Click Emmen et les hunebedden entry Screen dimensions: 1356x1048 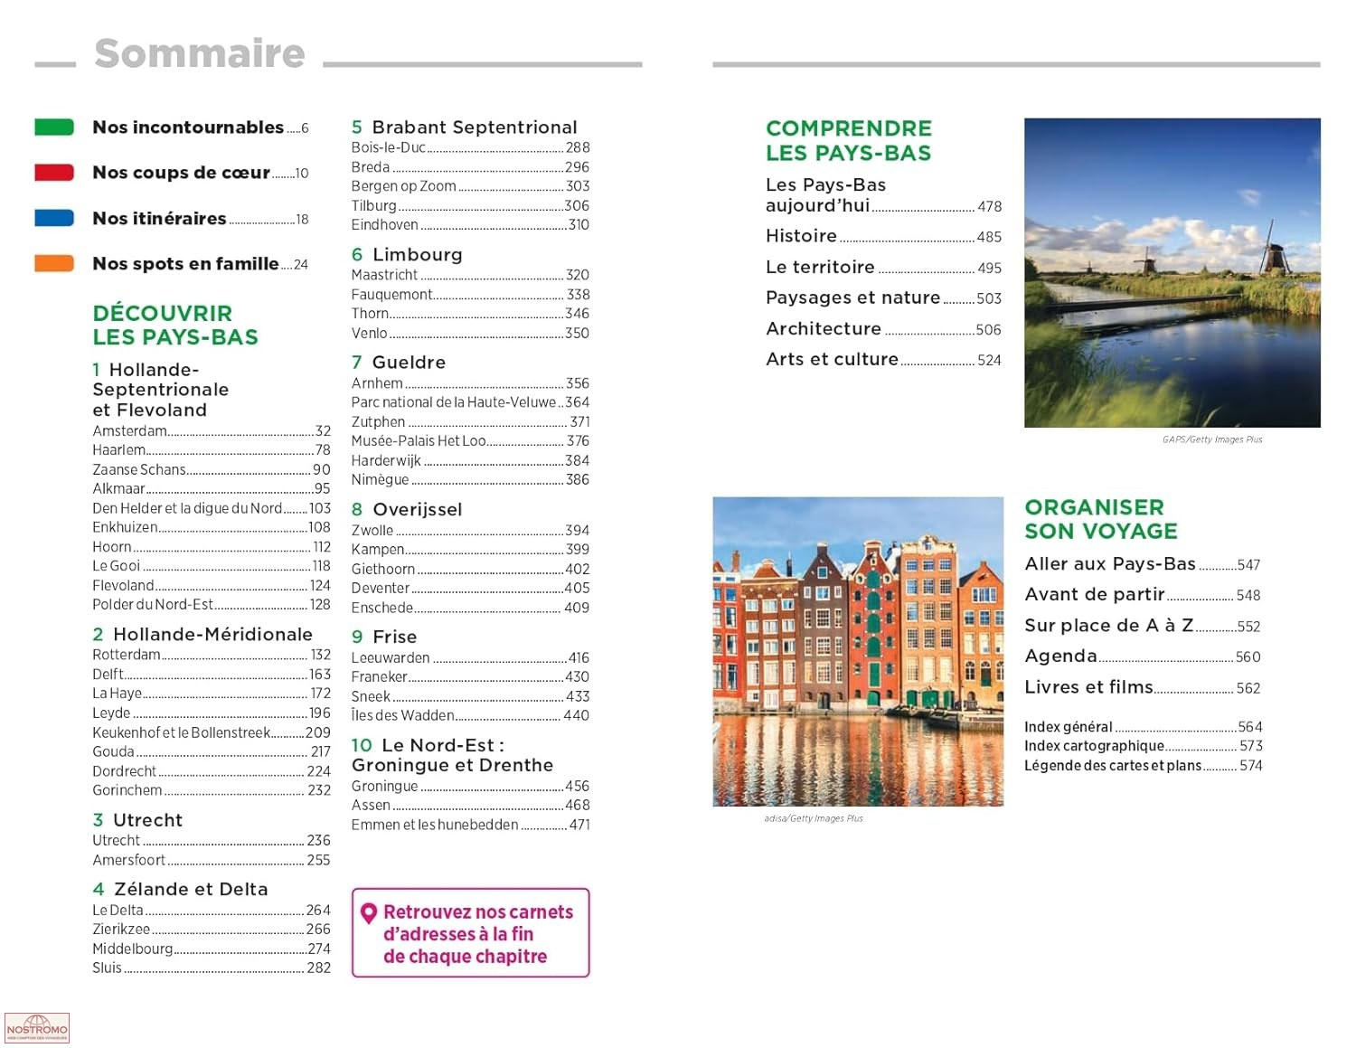tap(471, 825)
